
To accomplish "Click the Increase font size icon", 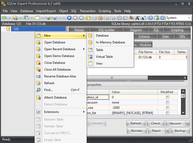I will (x=137, y=18).
